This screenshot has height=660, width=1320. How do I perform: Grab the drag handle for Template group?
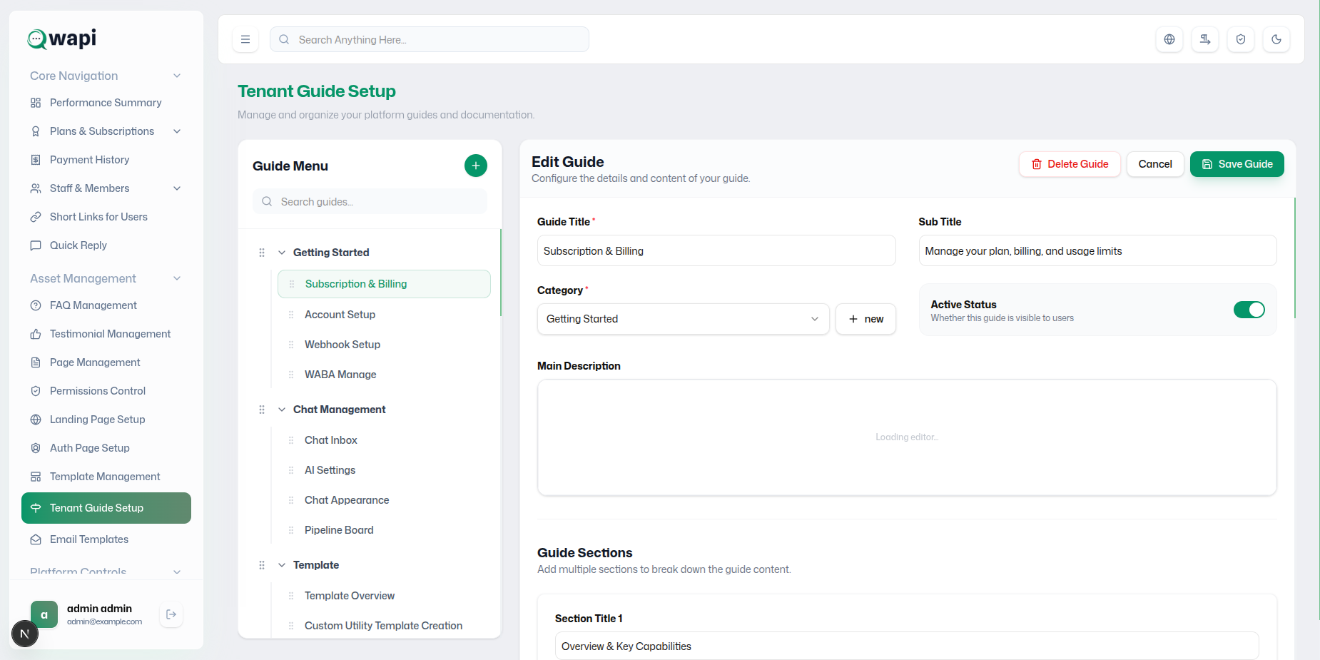pyautogui.click(x=262, y=565)
